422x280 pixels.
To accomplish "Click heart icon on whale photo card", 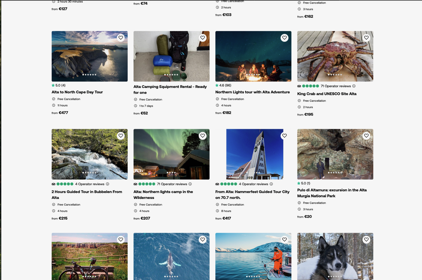I will tap(202, 240).
